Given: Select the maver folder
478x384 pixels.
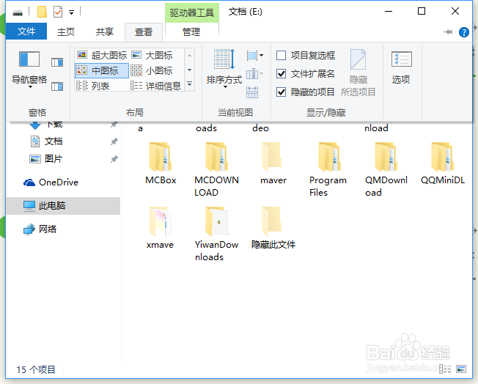Looking at the screenshot, I should (273, 163).
